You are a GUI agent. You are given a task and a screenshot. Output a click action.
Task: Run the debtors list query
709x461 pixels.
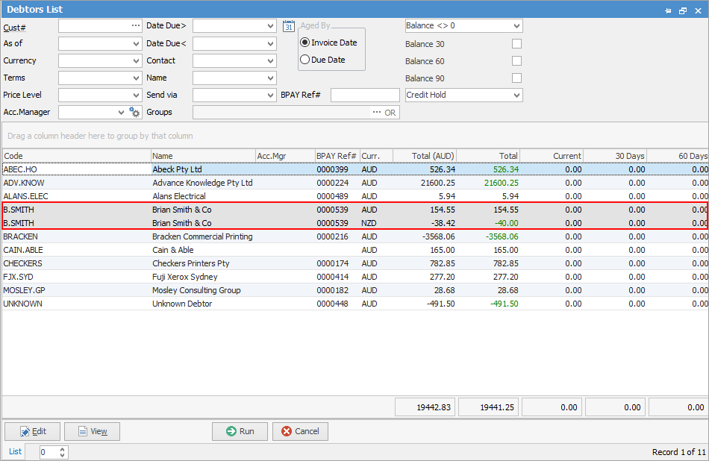[x=240, y=431]
